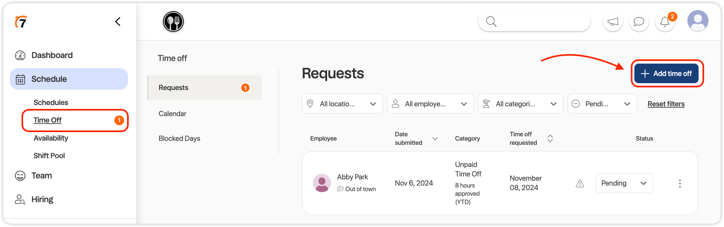Click the Reset filters link
724x227 pixels.
[666, 104]
